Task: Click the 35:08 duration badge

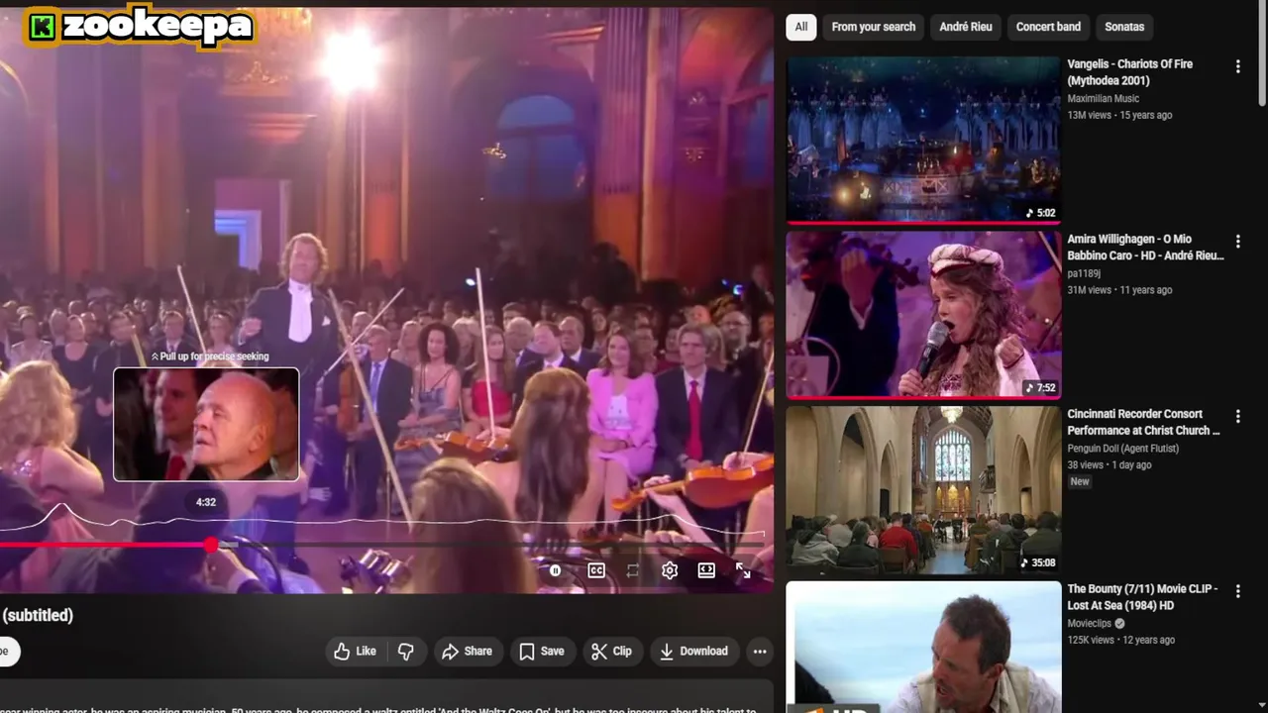Action: [x=1037, y=562]
